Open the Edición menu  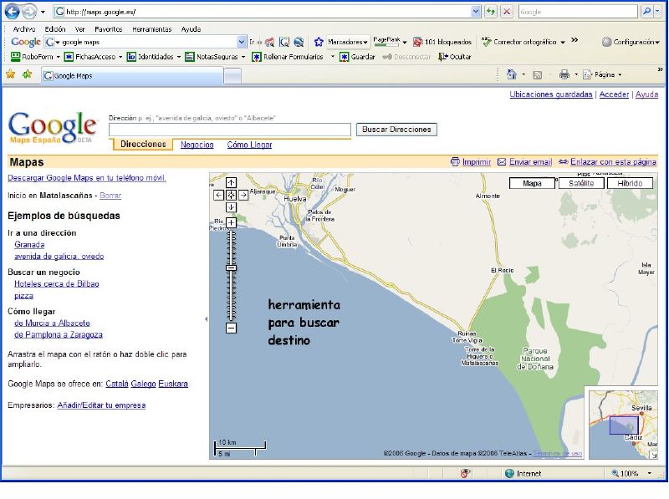click(55, 29)
